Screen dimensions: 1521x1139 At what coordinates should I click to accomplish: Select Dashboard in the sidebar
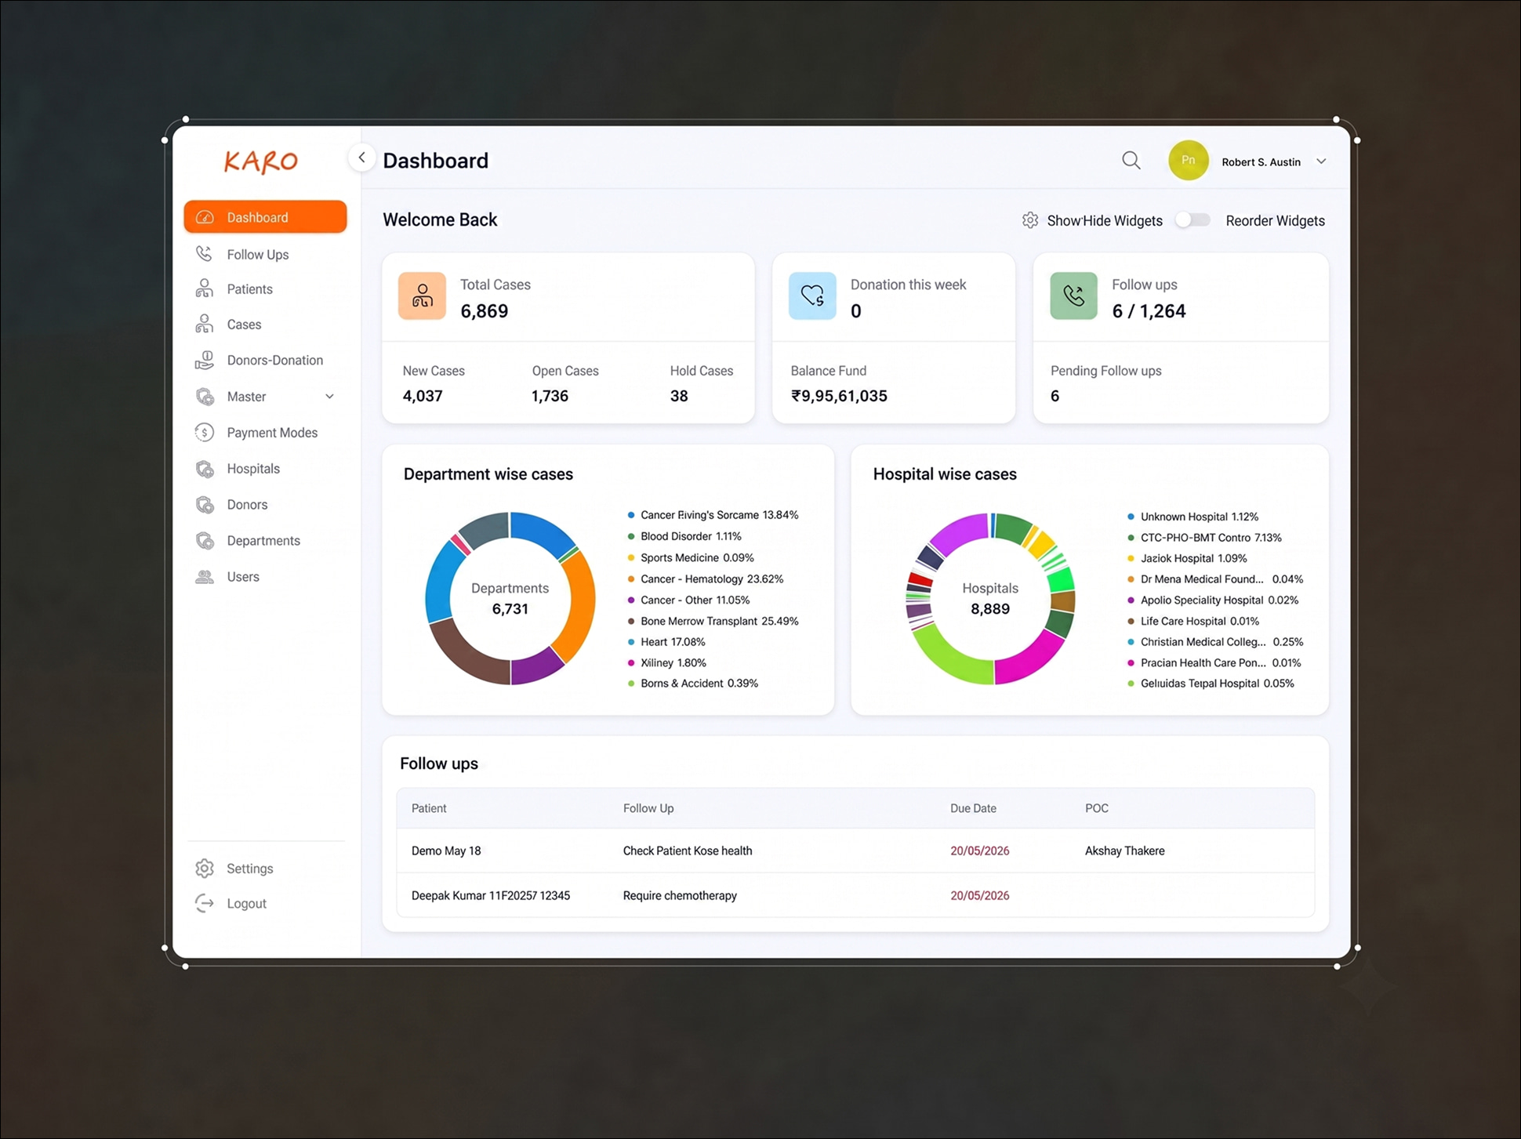point(265,217)
